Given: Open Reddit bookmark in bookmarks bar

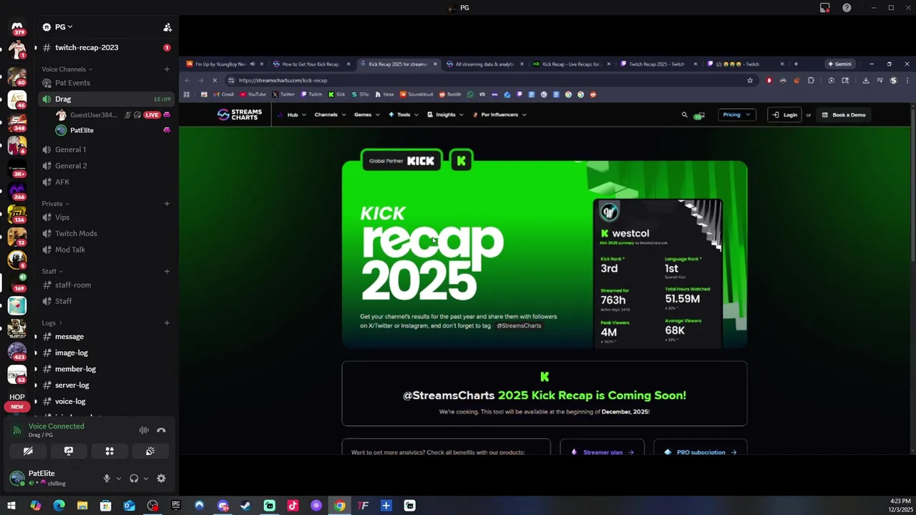Looking at the screenshot, I should [x=450, y=94].
